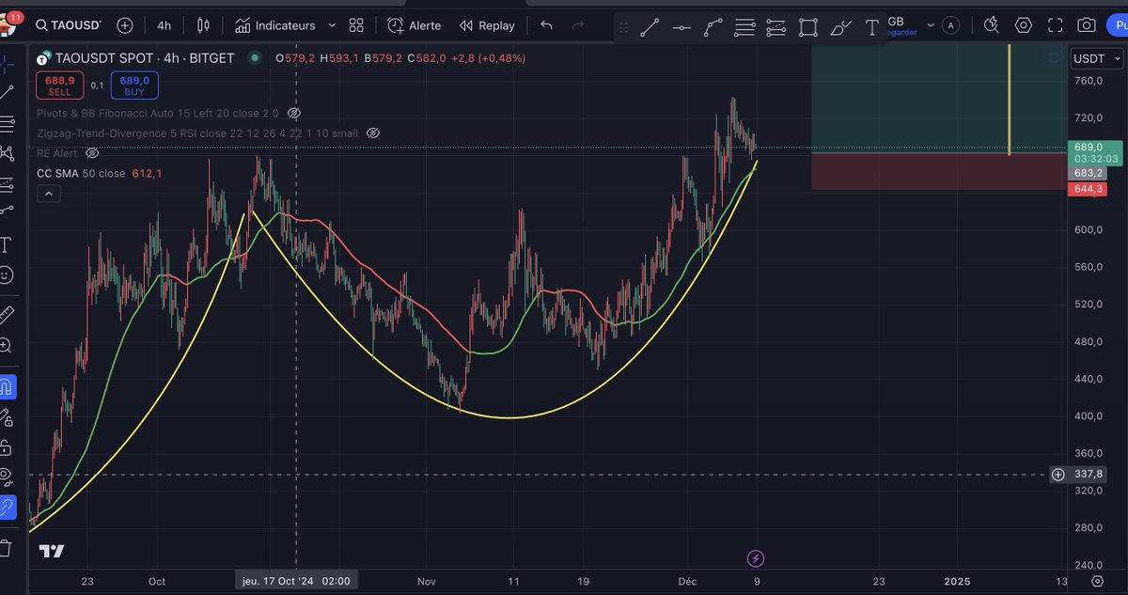Click the blue Publish button
This screenshot has width=1128, height=595.
tap(1118, 25)
